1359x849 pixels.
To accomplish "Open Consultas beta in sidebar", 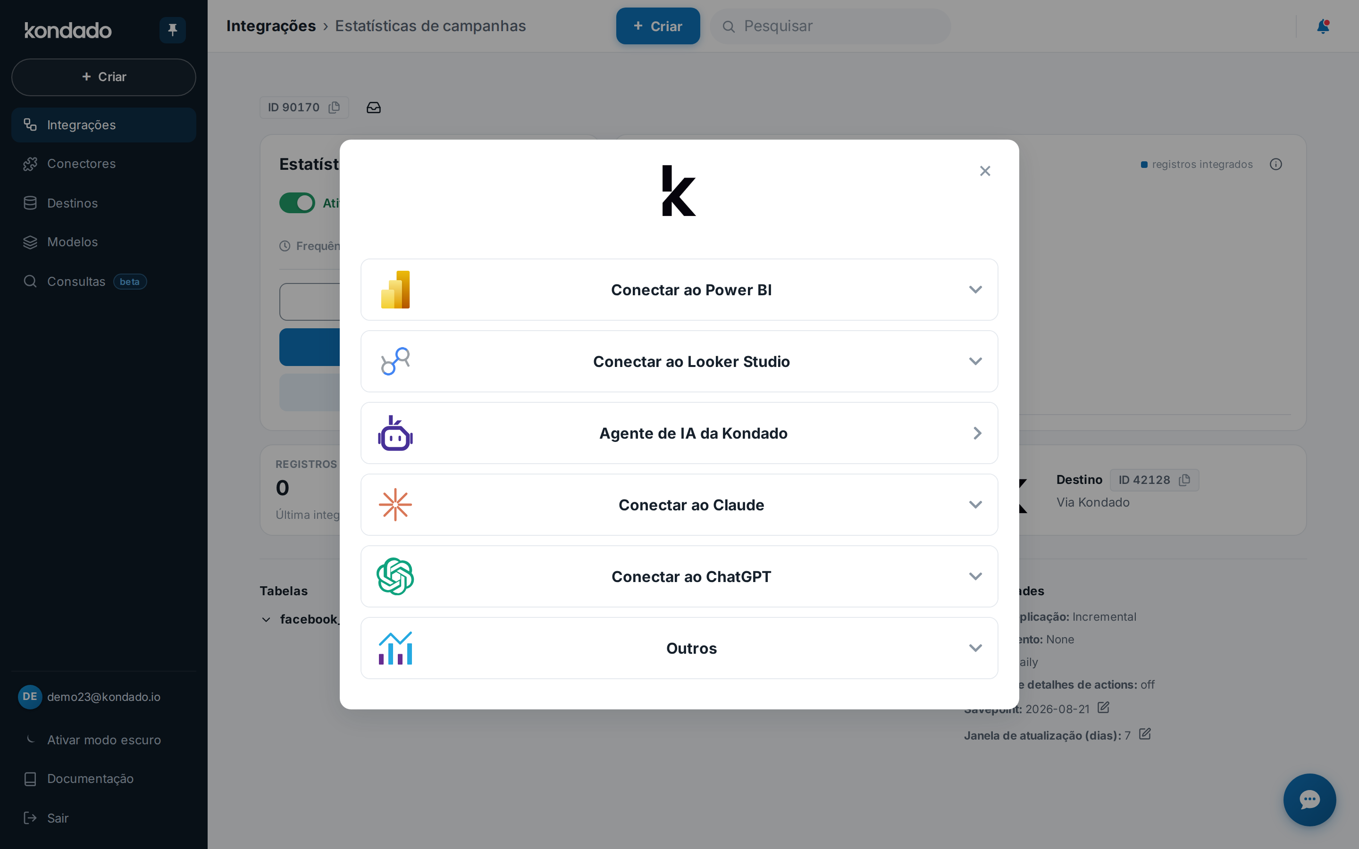I will (x=103, y=281).
